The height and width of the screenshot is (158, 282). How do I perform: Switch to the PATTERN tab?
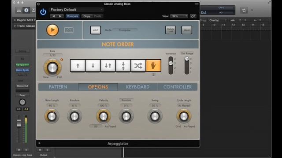click(x=58, y=87)
